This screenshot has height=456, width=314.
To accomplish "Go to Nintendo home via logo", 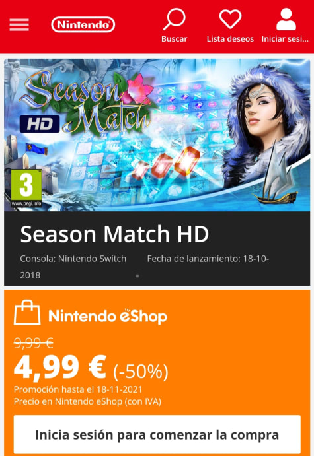I will pyautogui.click(x=83, y=24).
